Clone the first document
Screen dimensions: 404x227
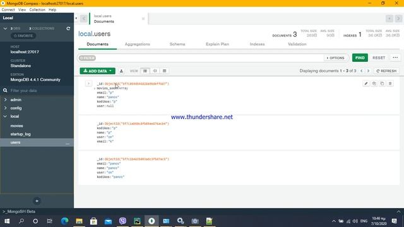pos(382,83)
